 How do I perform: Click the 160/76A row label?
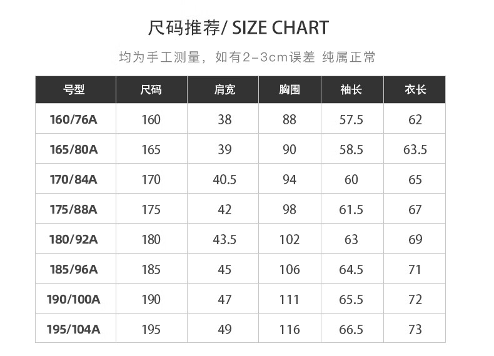click(x=73, y=120)
